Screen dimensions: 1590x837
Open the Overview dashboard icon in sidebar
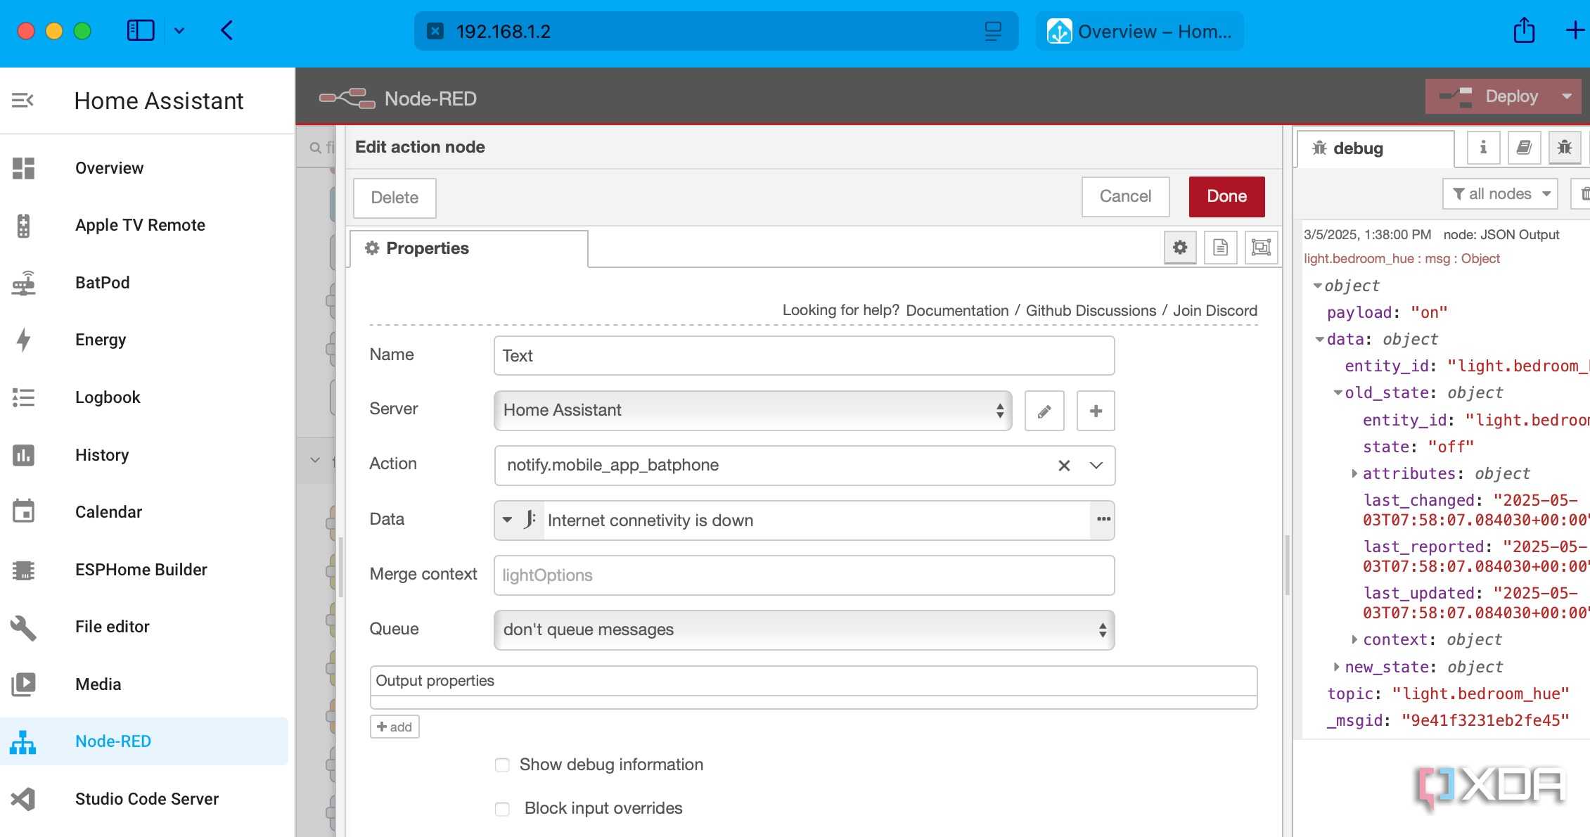[x=23, y=168]
